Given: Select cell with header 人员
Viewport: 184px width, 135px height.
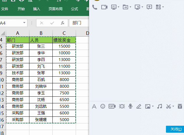Looking at the screenshot, I should (41, 40).
